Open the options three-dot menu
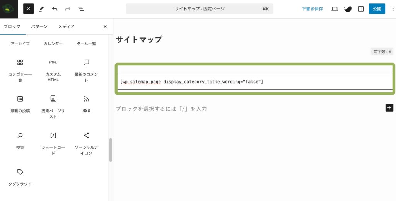Viewport: 396px width, 201px height. tap(393, 9)
